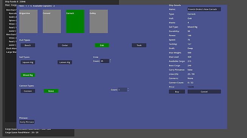Pick the Lateen Rig sail type

[x=65, y=62]
